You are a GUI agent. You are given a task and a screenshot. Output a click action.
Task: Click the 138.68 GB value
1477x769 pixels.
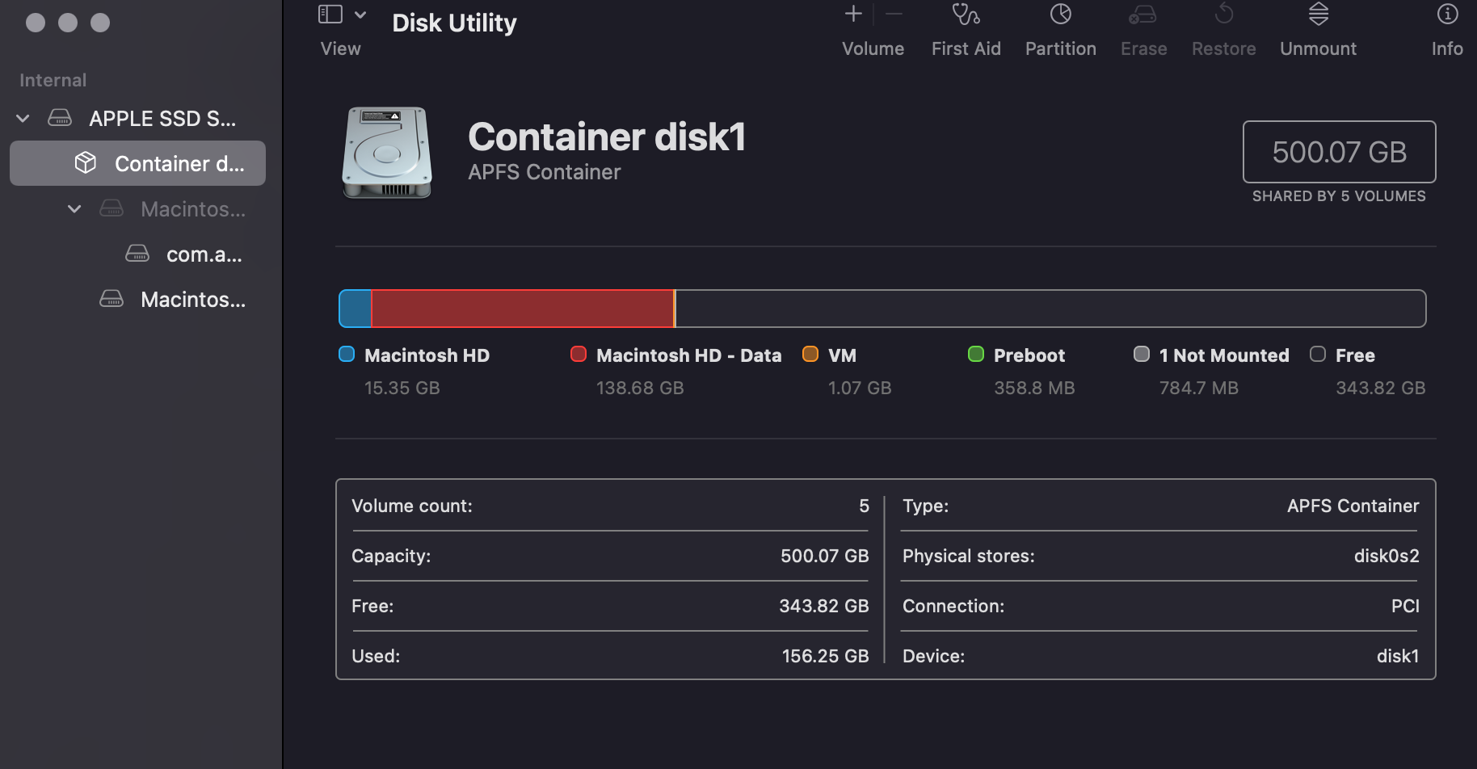(x=640, y=388)
